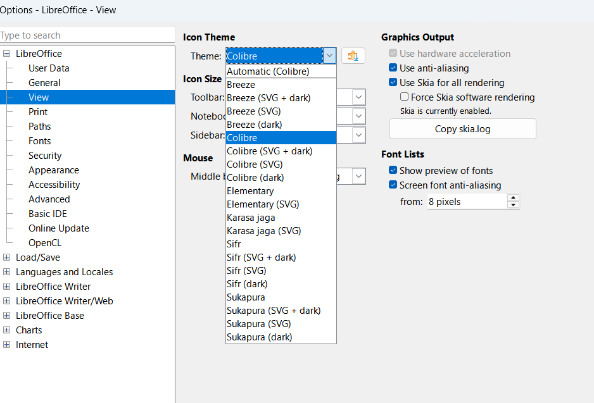594x403 pixels.
Task: Expand the LibreOffice Writer node
Action: tap(6, 287)
